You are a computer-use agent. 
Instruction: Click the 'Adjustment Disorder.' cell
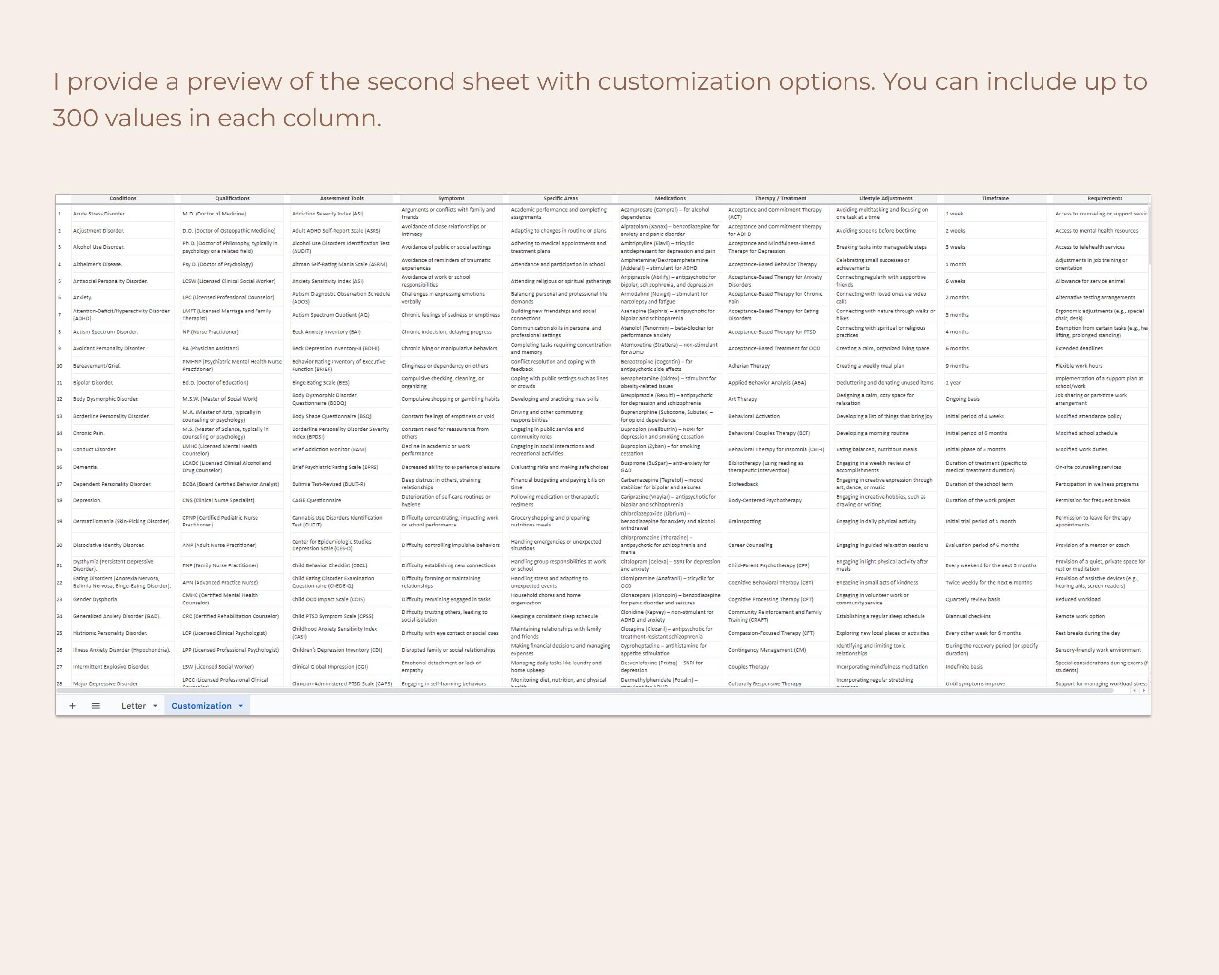[x=123, y=231]
